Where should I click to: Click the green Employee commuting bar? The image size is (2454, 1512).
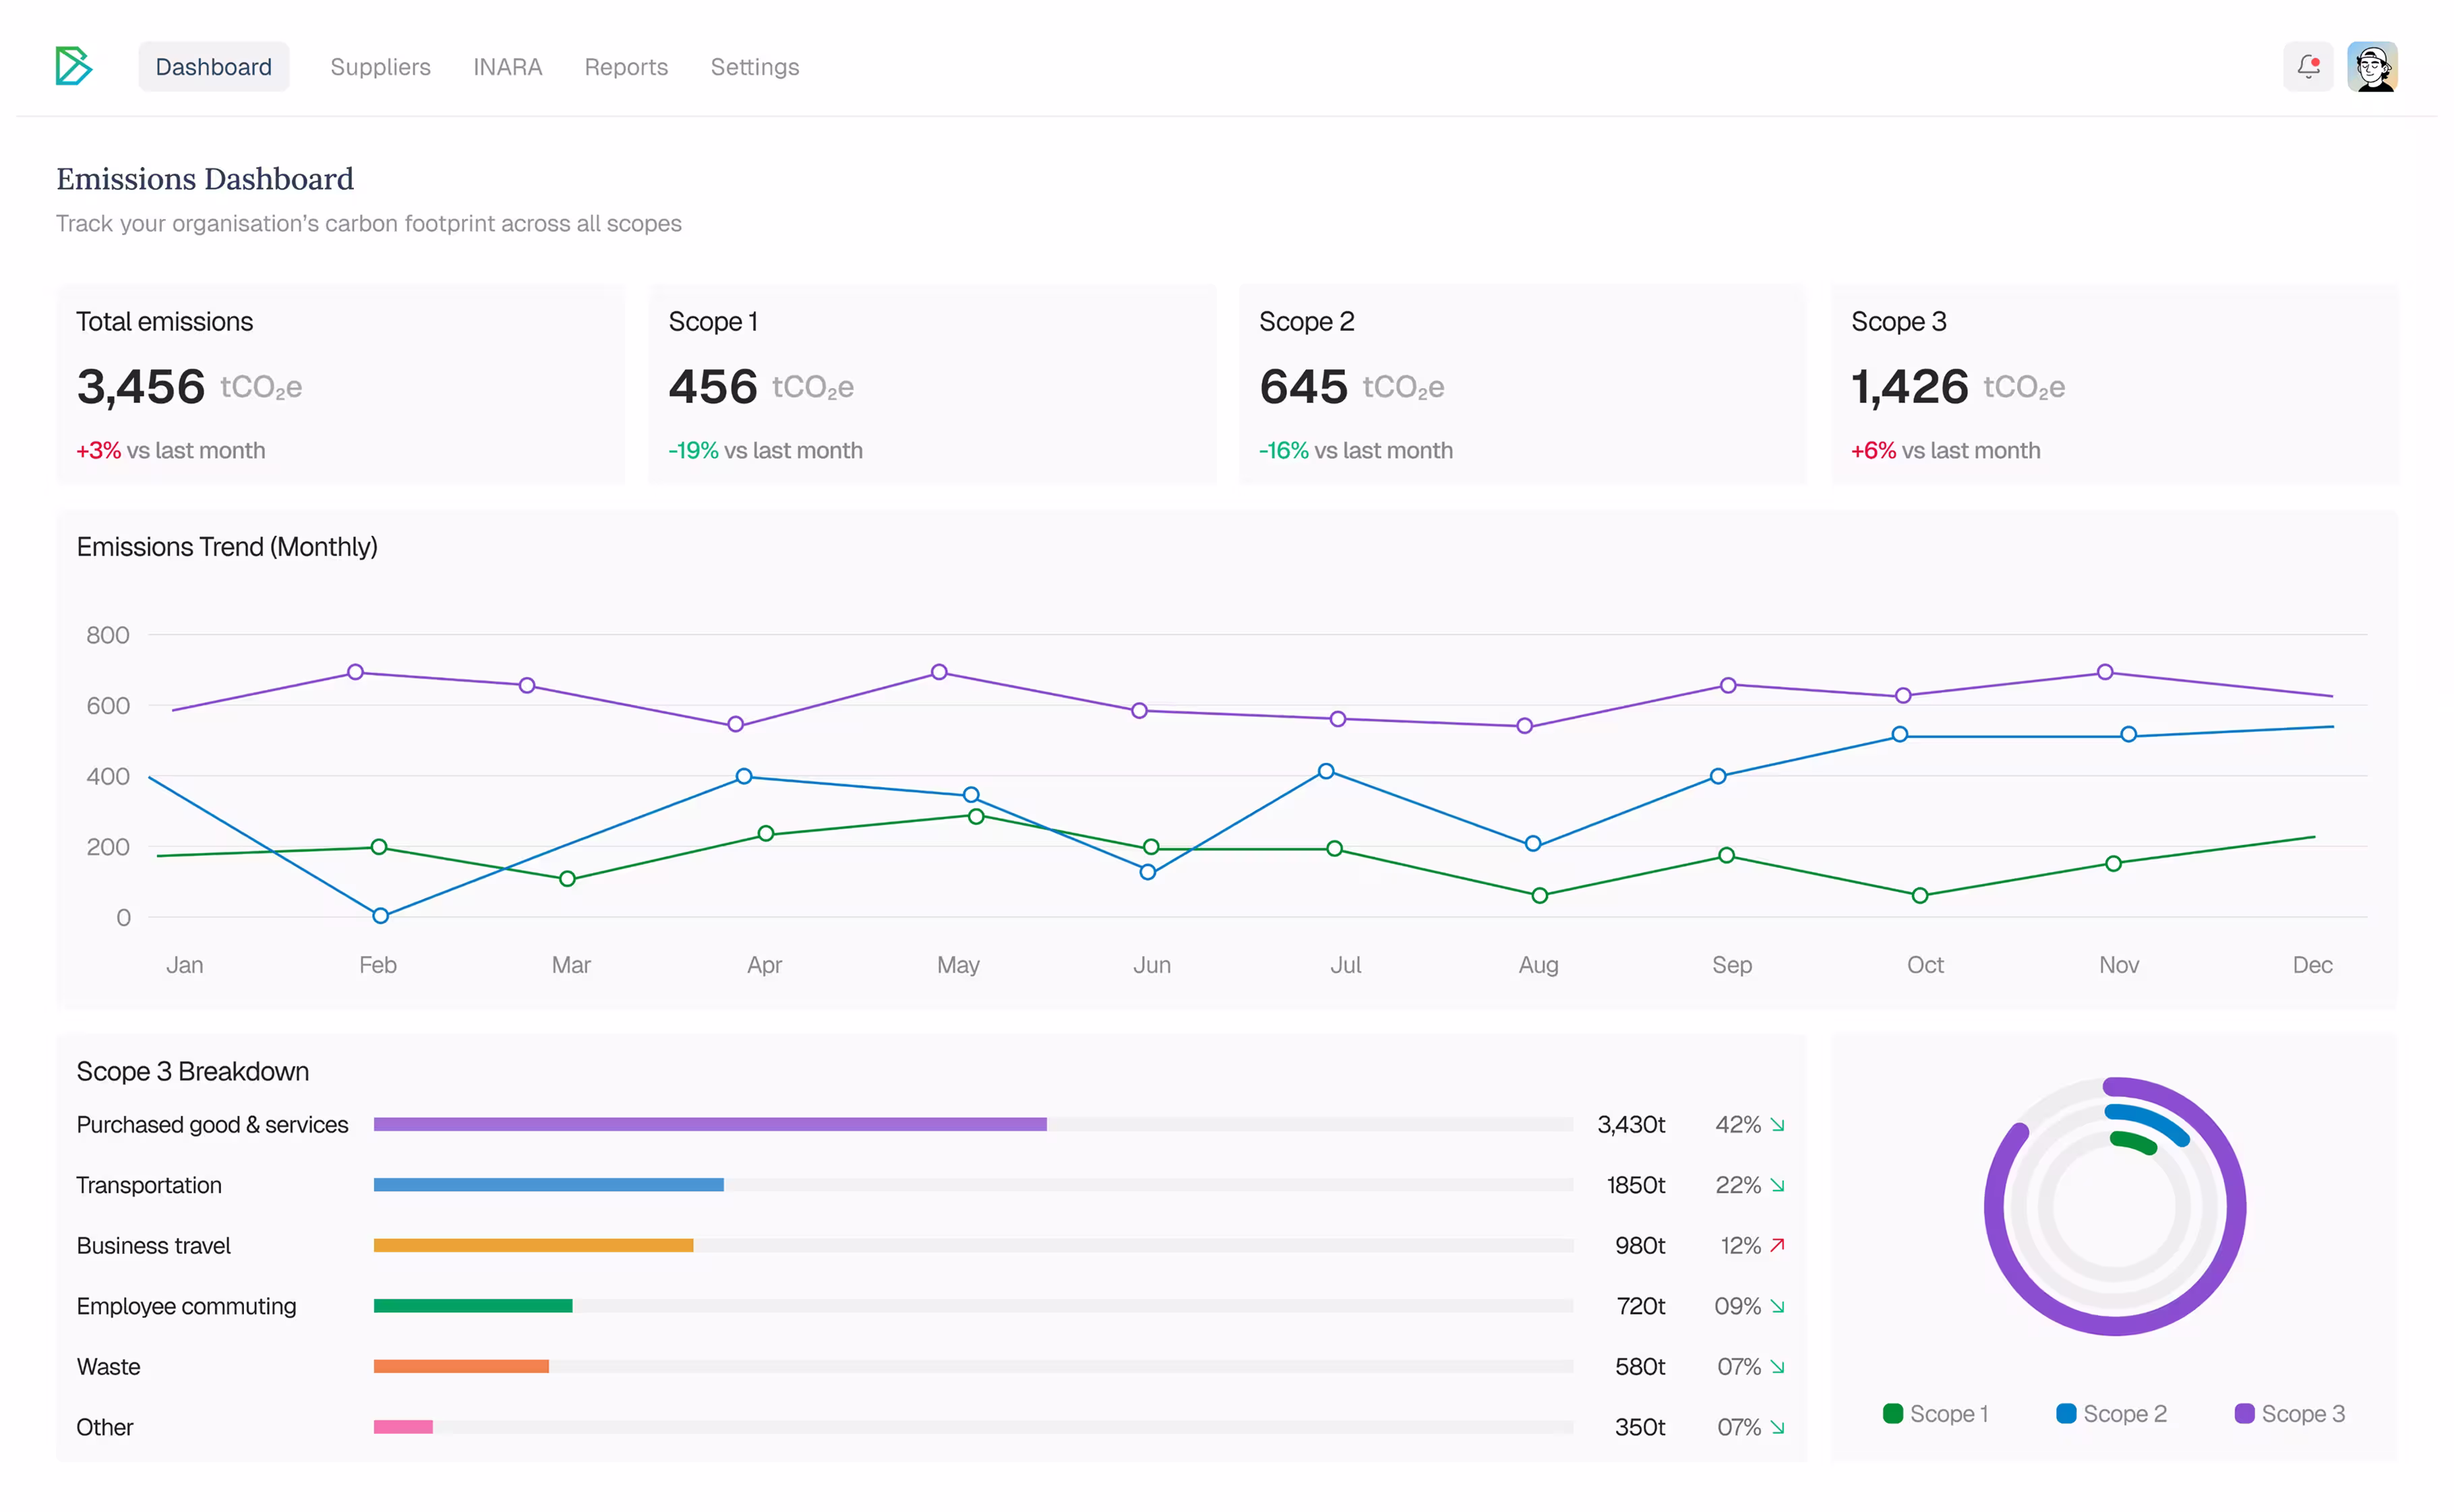473,1306
